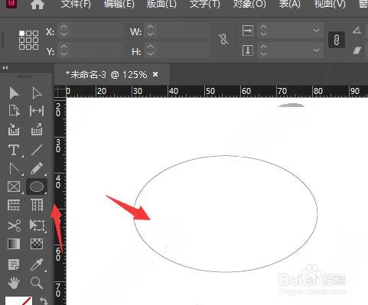This screenshot has width=368, height=305.
Task: Click the shear angle icon
Action: click(357, 50)
